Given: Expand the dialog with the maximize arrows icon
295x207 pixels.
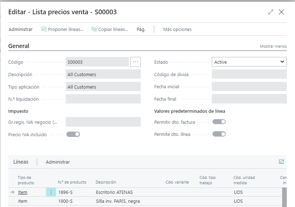Looking at the screenshot, I should click(271, 12).
